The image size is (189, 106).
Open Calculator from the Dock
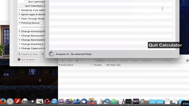[x=143, y=101]
